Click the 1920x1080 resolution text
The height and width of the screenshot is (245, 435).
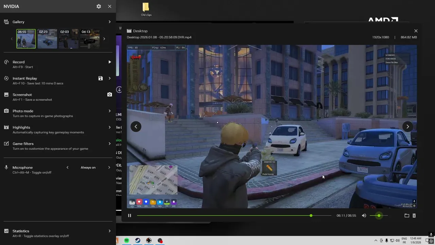click(381, 37)
